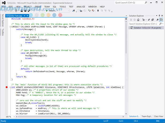Viewport: 165px width, 123px height.
Task: Toggle the breakpoint on the WinMain line
Action: tap(7, 87)
